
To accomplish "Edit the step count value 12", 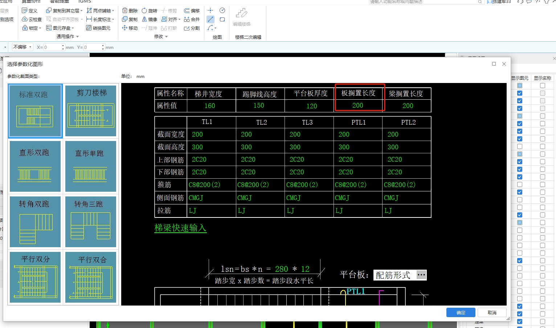I will click(x=306, y=269).
